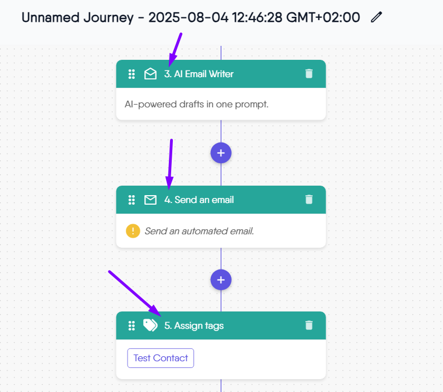This screenshot has height=392, width=443.
Task: Select the Test Contact tag
Action: click(x=161, y=358)
